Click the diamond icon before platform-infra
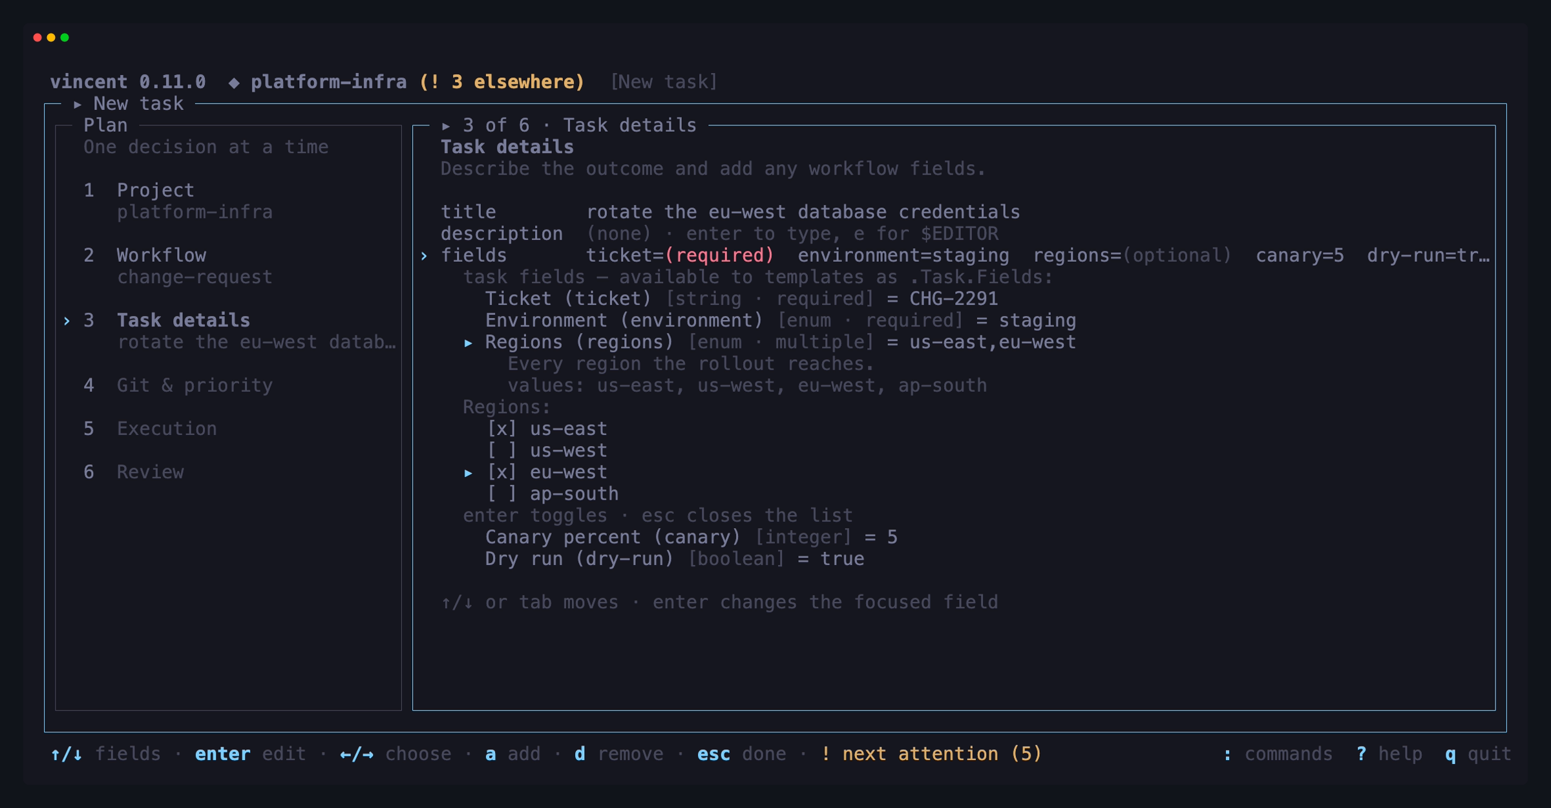This screenshot has height=808, width=1551. click(234, 82)
